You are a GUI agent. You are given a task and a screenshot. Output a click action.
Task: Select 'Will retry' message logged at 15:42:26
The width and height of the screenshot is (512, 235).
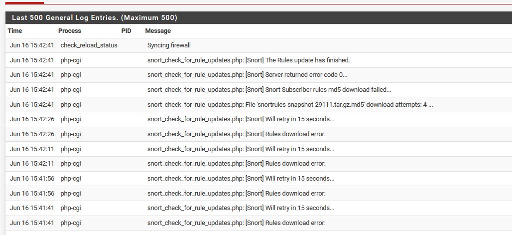coord(241,119)
